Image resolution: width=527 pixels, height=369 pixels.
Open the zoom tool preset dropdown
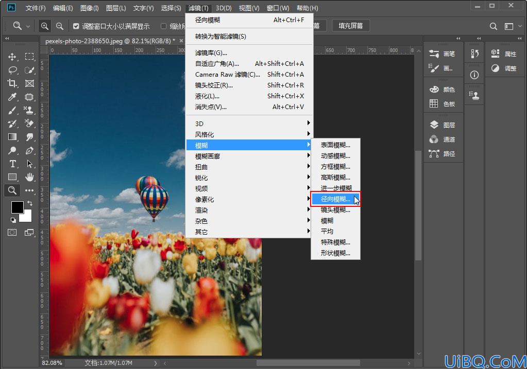point(28,26)
